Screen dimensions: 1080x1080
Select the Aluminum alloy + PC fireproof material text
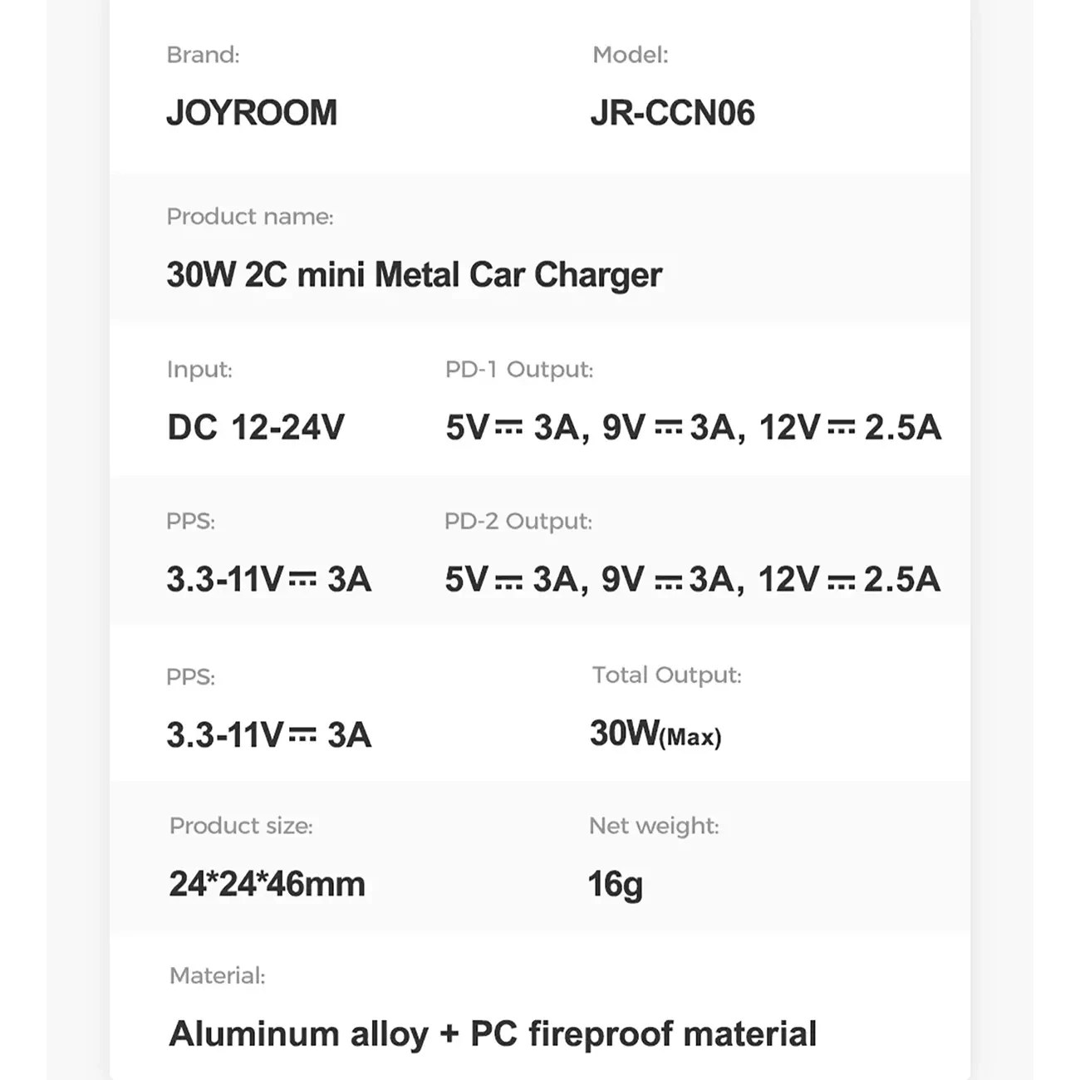(493, 1034)
